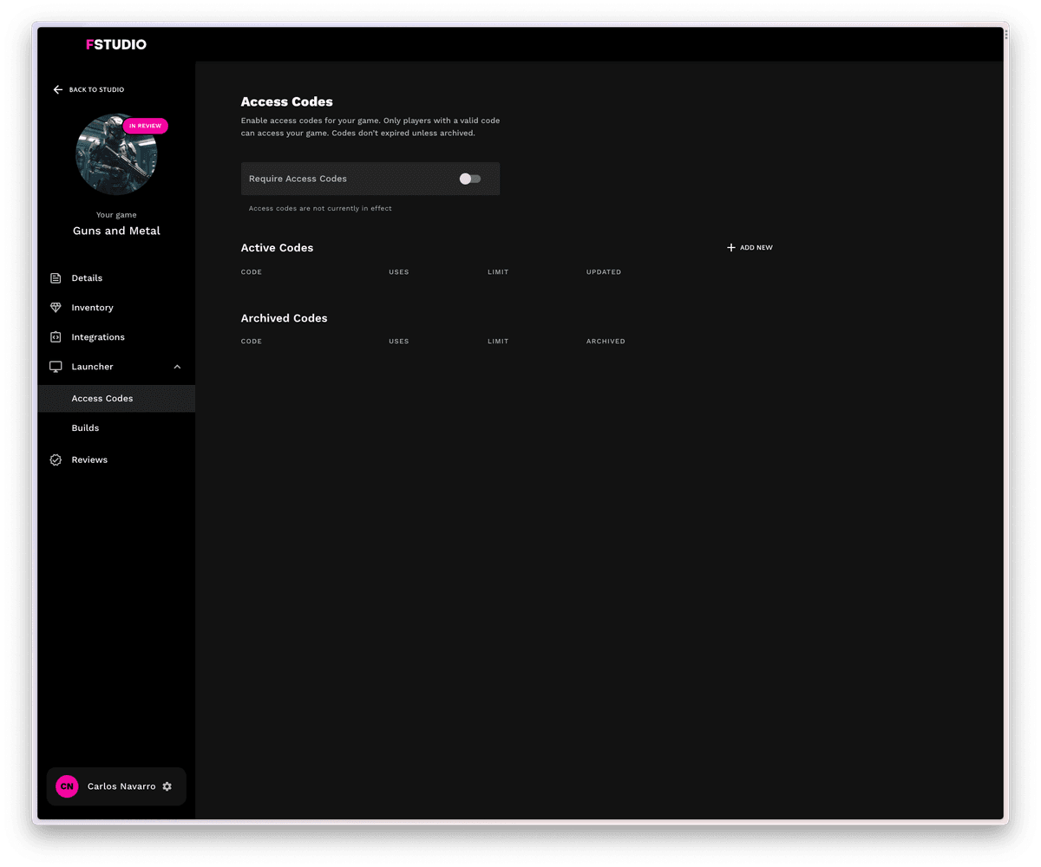
Task: Click the UPDATED column header
Action: pyautogui.click(x=604, y=272)
